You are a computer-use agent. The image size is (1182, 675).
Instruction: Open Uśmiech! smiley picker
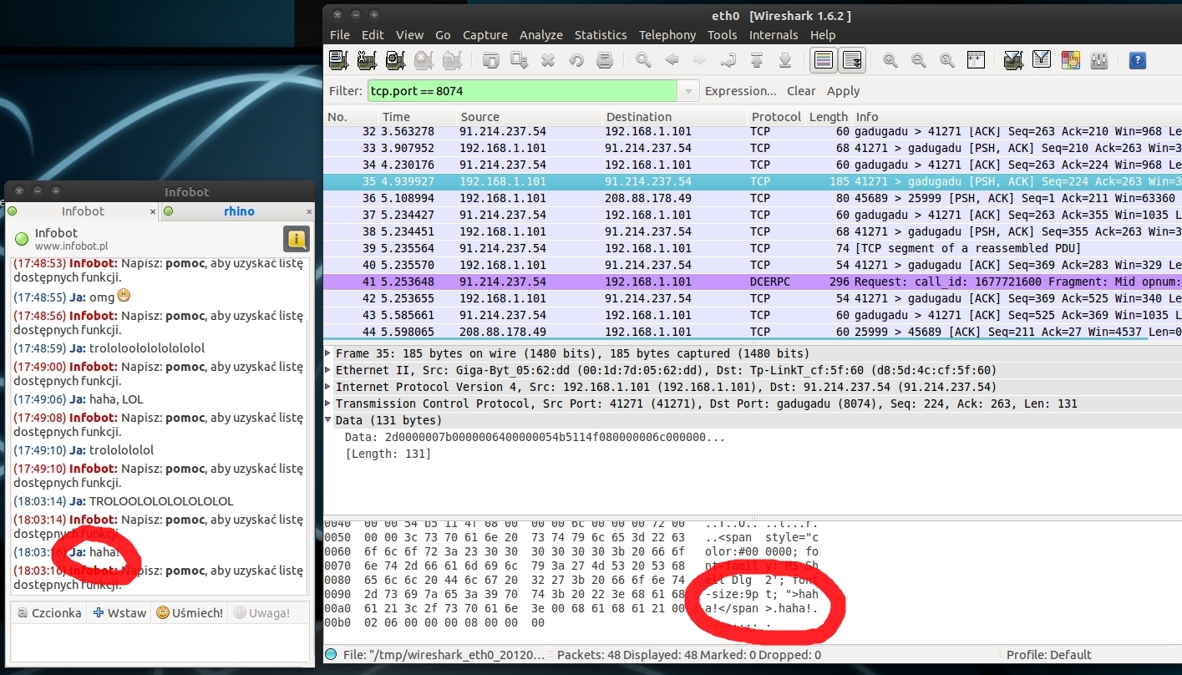pos(190,612)
